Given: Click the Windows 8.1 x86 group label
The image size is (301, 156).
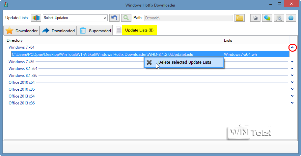Looking at the screenshot, I should click(x=23, y=76).
